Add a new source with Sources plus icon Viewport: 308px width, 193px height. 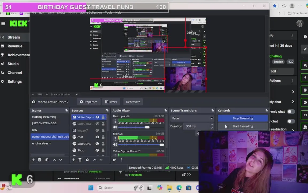pos(74,160)
